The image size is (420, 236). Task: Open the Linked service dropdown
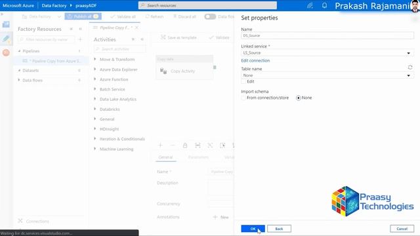[327, 53]
